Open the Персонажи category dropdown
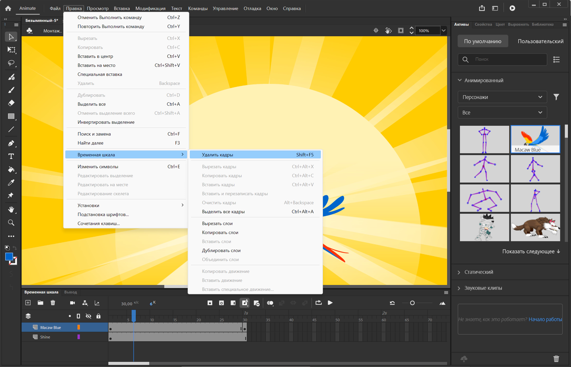The image size is (571, 367). (502, 97)
